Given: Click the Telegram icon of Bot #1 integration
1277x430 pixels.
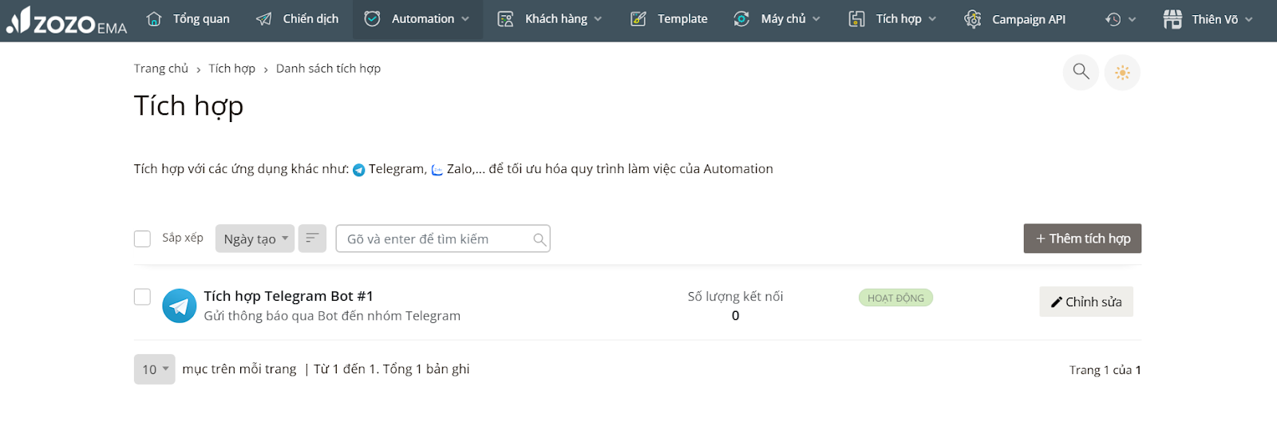Looking at the screenshot, I should pyautogui.click(x=180, y=306).
